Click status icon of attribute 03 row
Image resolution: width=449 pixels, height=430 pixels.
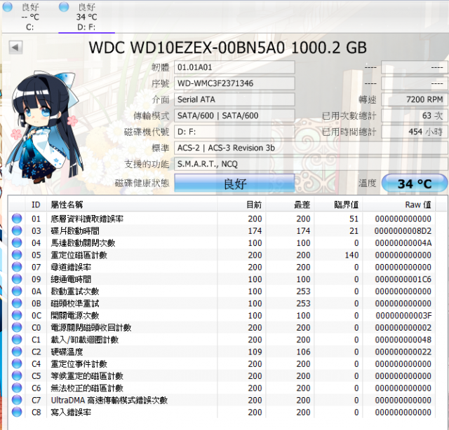[17, 230]
